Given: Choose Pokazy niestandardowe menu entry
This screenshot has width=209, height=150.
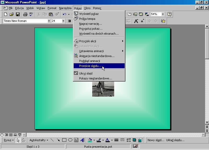Looking at the screenshot, I should coord(99,78).
